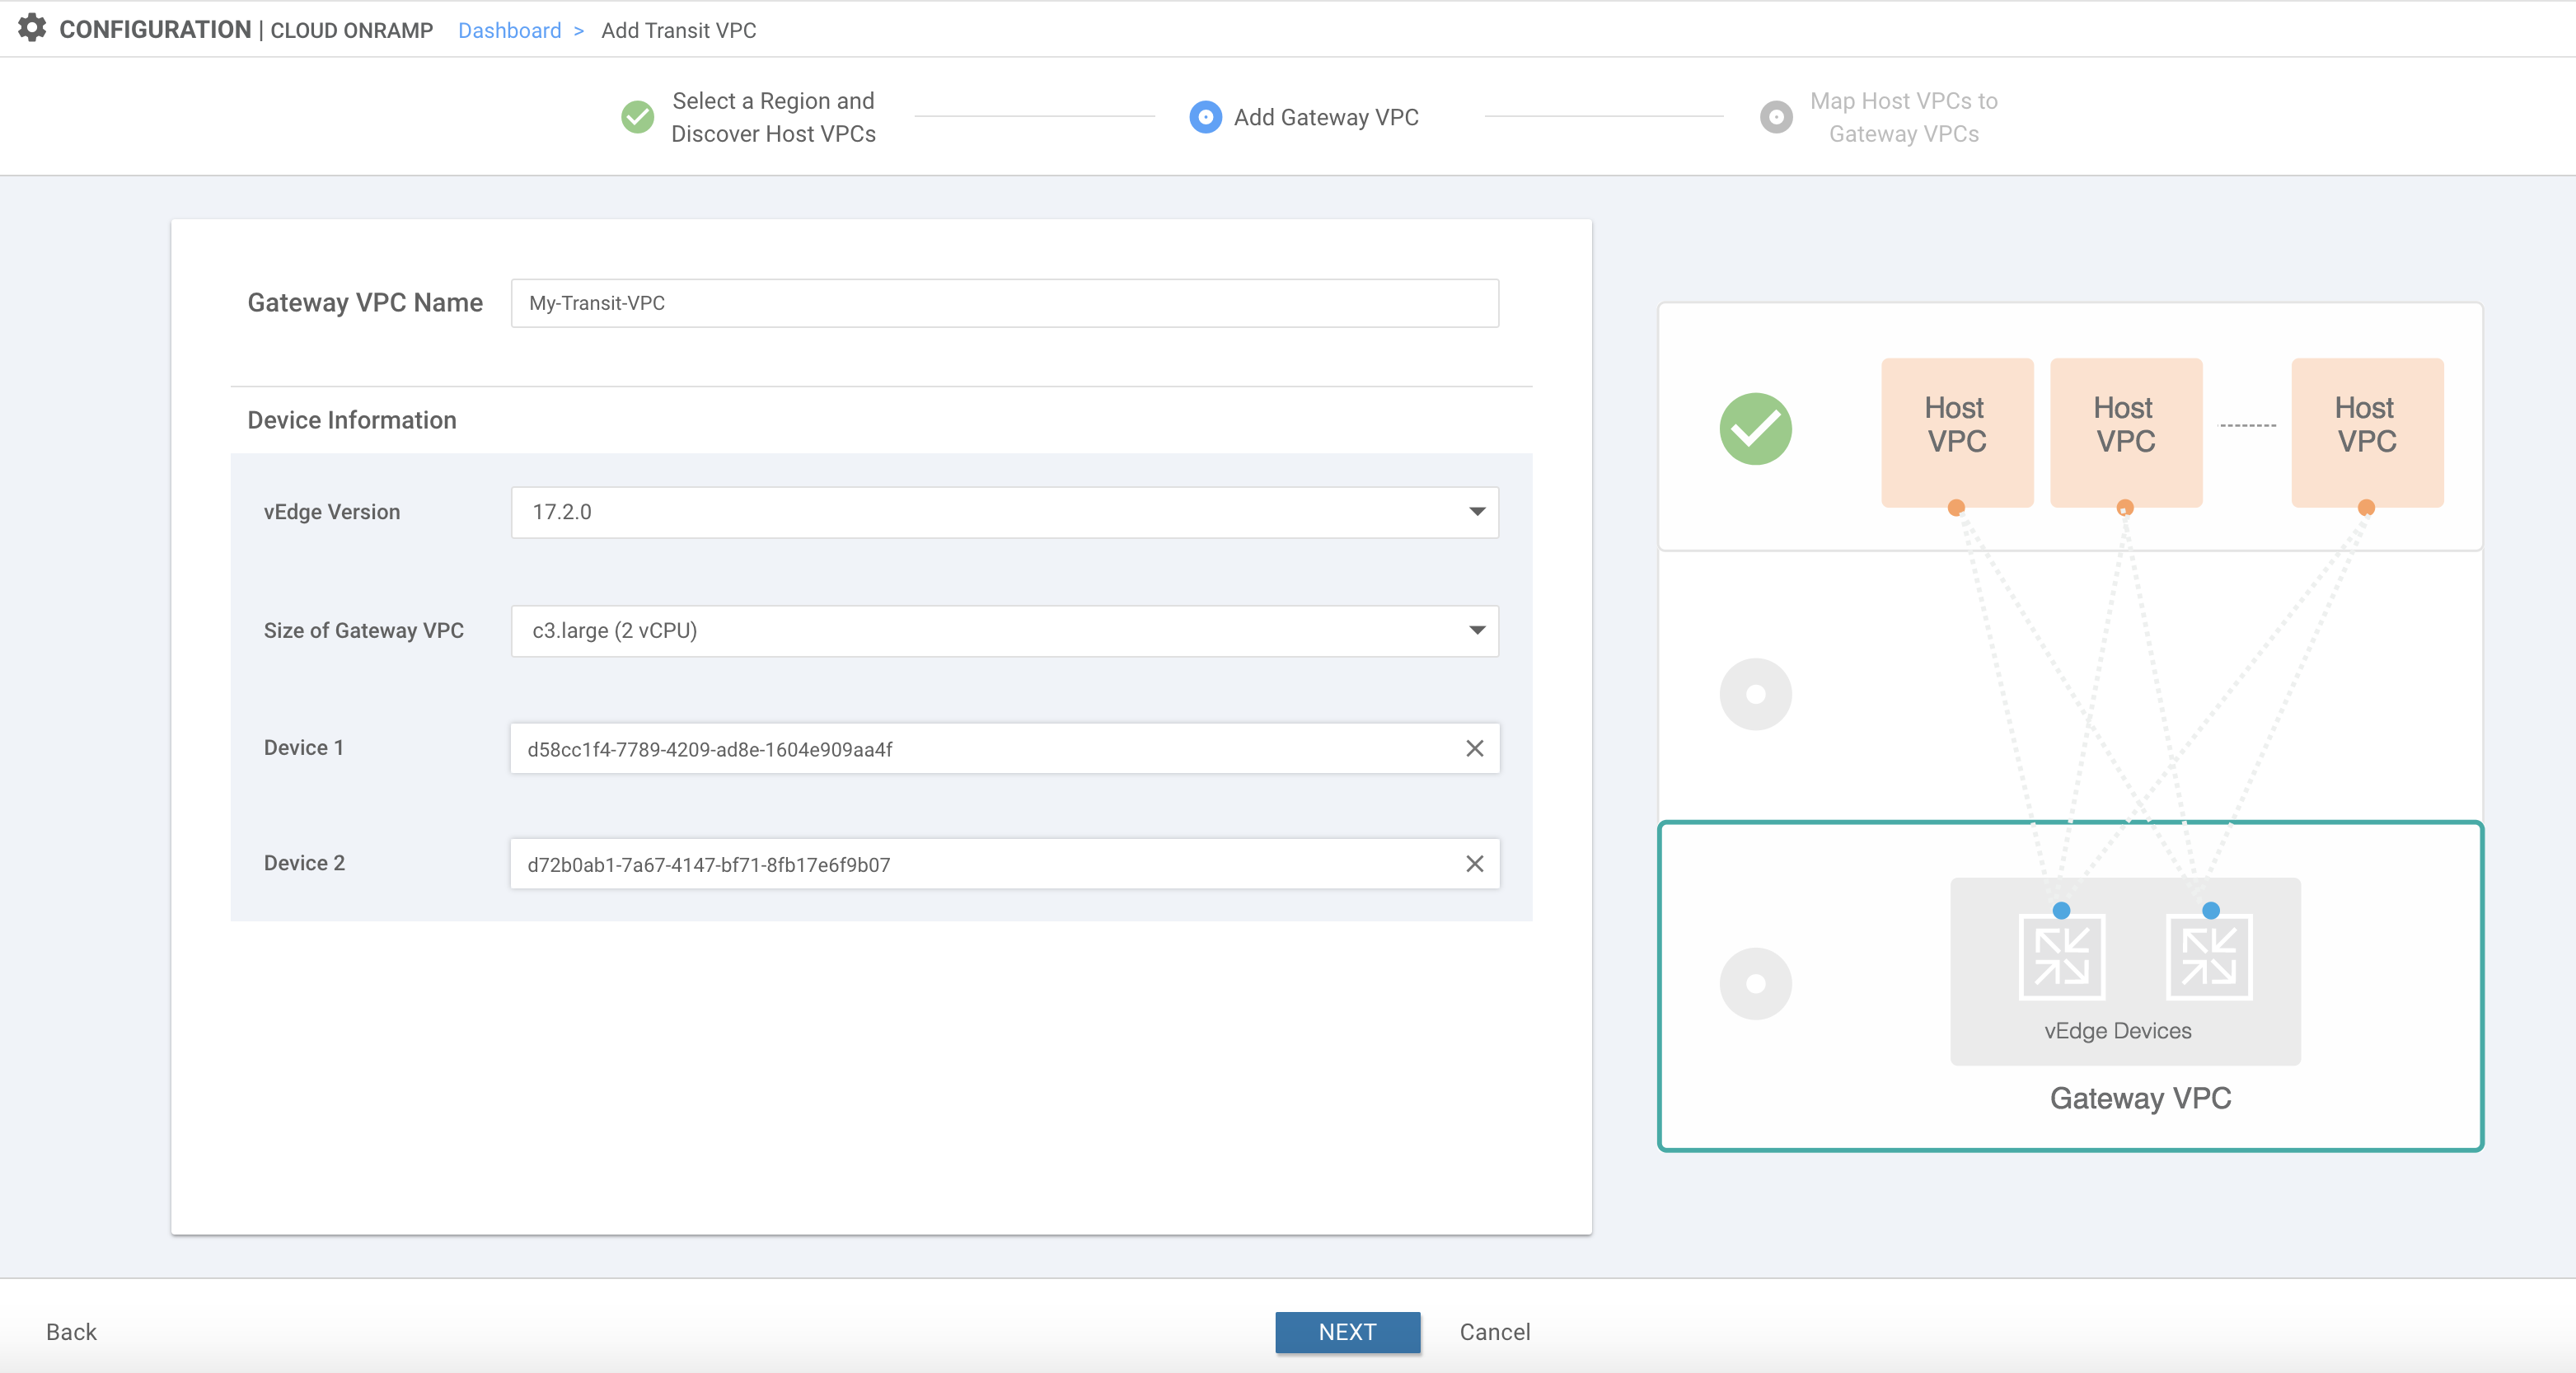Click the bottom gray step circle beside Gateway VPC
This screenshot has height=1373, width=2576.
point(1755,984)
